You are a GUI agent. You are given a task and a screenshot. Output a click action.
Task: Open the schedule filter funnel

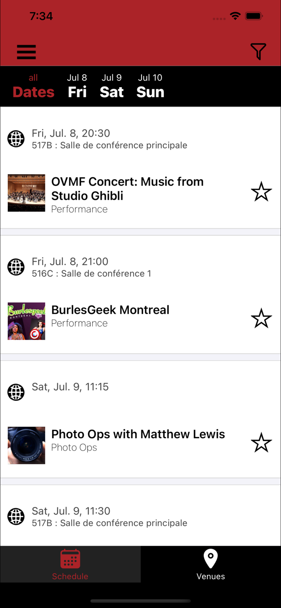(258, 51)
